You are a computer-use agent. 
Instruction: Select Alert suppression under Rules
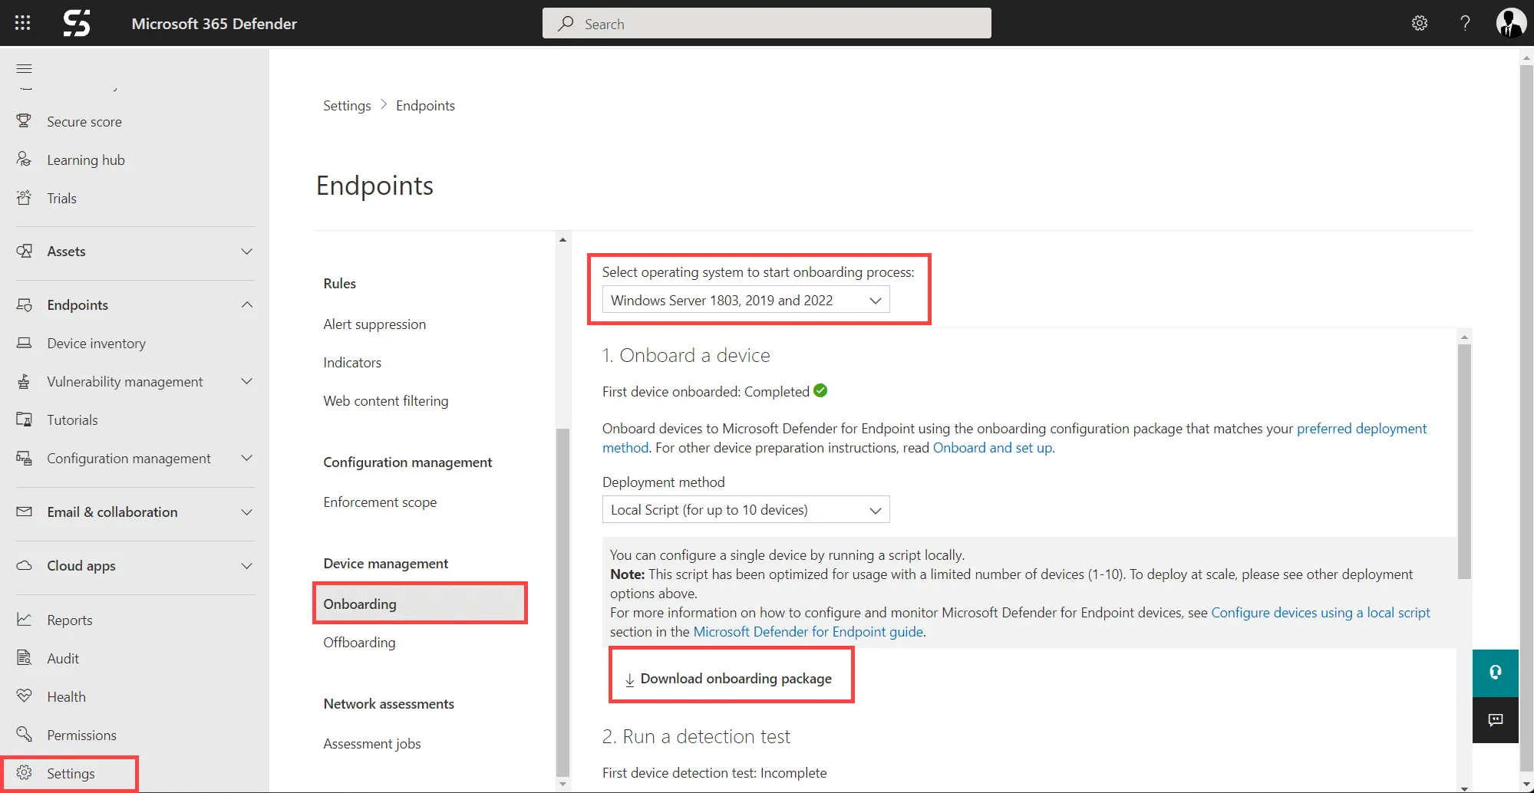(x=374, y=324)
